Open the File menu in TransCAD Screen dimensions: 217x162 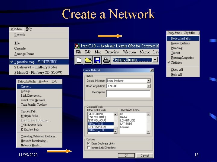pyautogui.click(x=78, y=52)
